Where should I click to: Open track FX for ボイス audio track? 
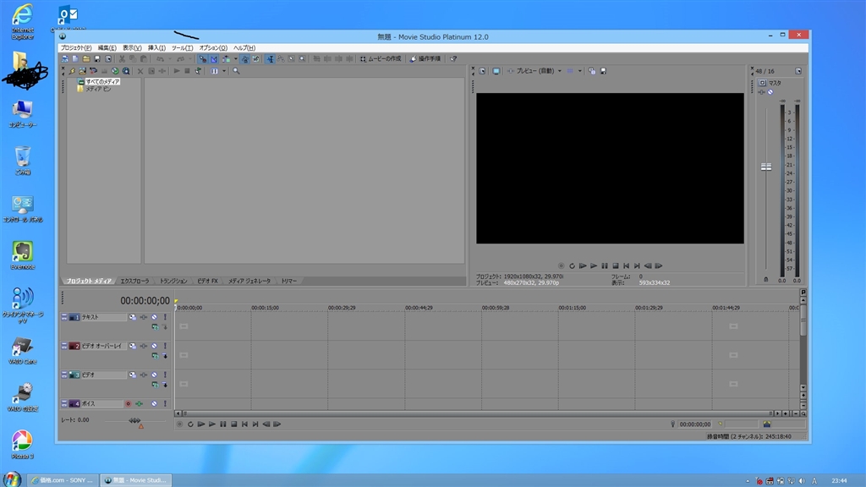click(x=140, y=403)
